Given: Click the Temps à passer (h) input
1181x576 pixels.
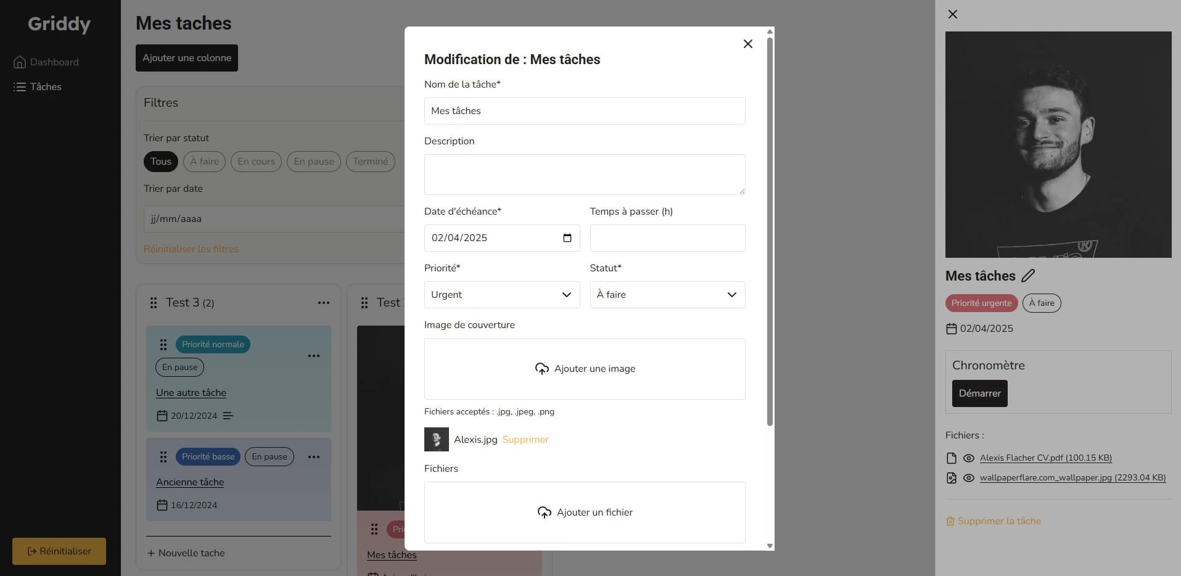Looking at the screenshot, I should 667,238.
